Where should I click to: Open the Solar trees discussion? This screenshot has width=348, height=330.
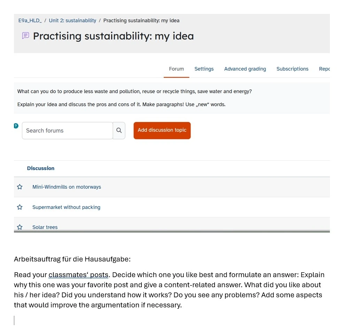tap(45, 227)
